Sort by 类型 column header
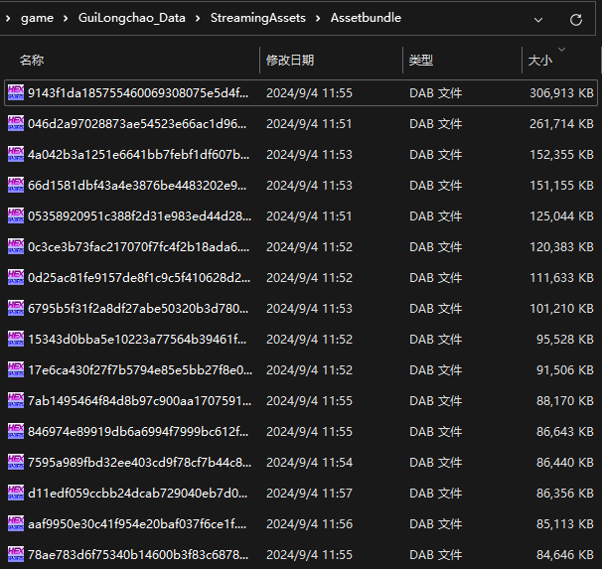The height and width of the screenshot is (569, 602). [421, 61]
